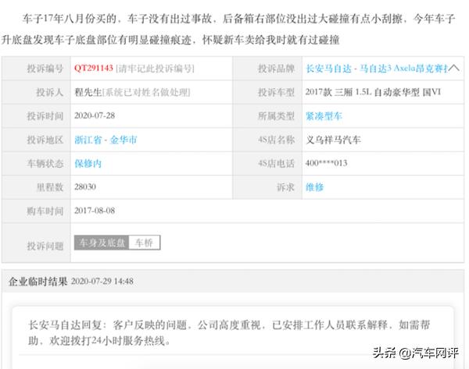Viewport: 469px width, 369px height.
Task: Open the 保修内 vehicle status link
Action: 88,163
